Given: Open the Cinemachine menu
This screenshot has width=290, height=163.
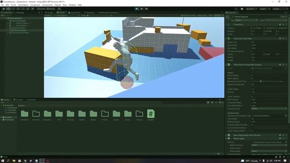Looking at the screenshot, I should click(47, 5).
